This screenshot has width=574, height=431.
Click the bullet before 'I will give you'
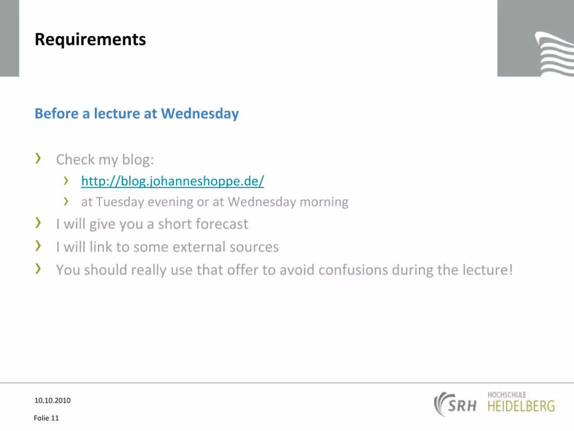(x=38, y=222)
